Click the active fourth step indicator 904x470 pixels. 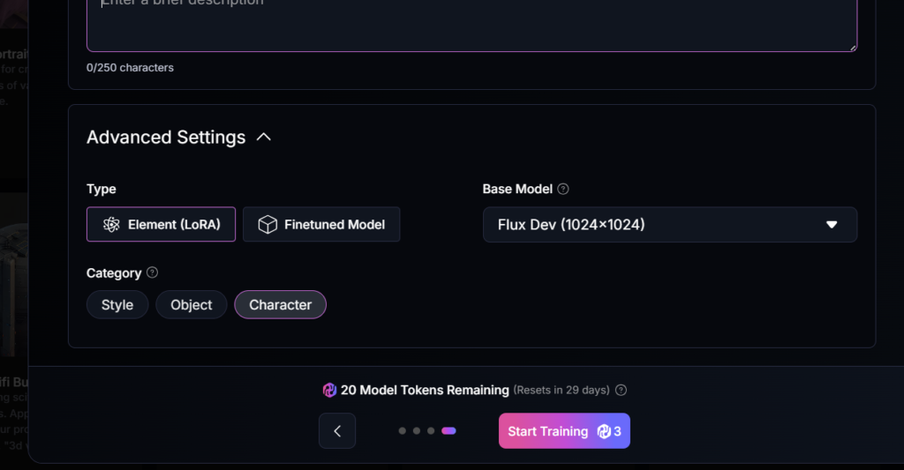click(x=448, y=431)
